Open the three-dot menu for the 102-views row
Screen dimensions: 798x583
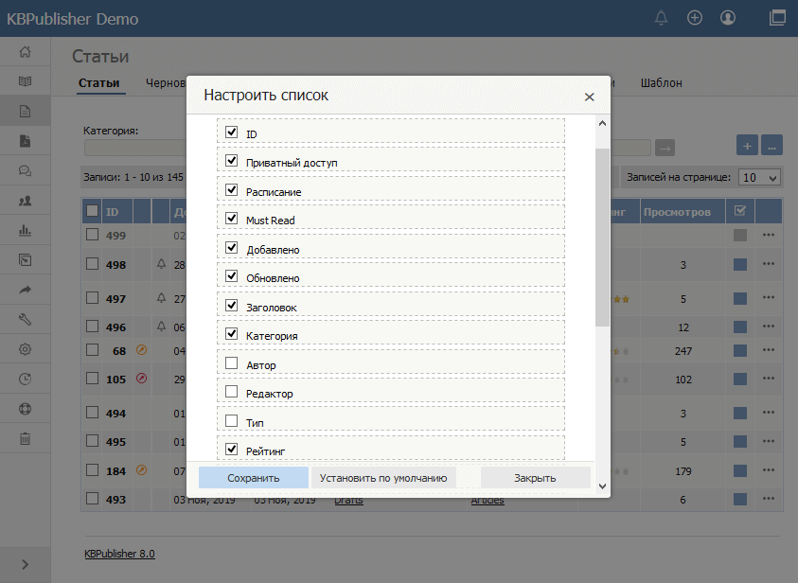pos(769,379)
